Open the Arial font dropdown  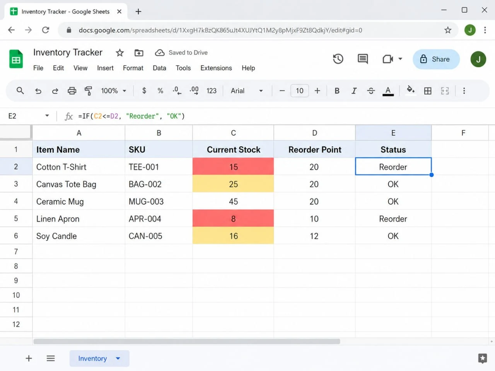[247, 91]
